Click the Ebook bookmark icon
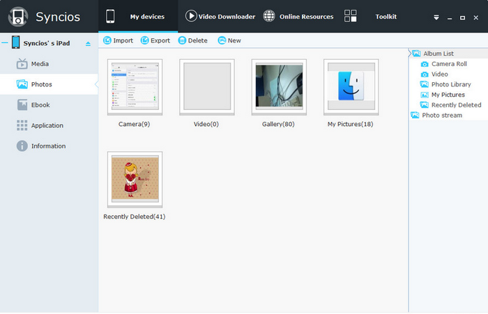The width and height of the screenshot is (488, 314). coord(22,104)
